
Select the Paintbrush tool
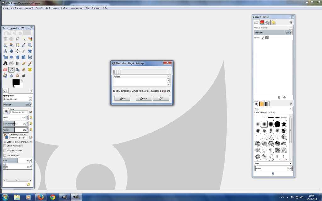(30, 63)
